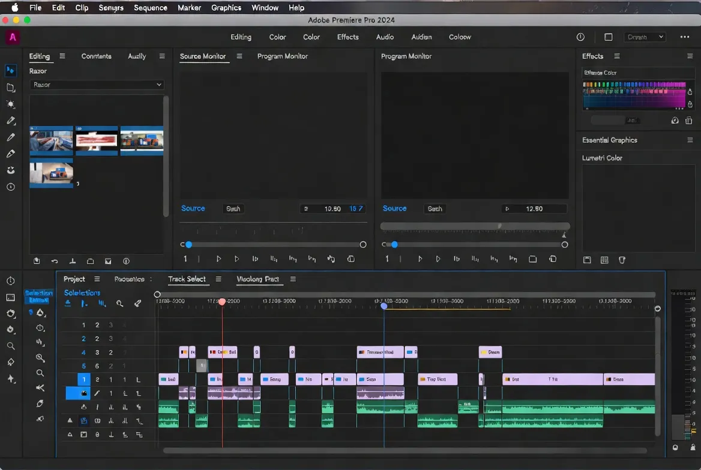
Task: Click the clock icon beside the Project tab
Action: [11, 281]
